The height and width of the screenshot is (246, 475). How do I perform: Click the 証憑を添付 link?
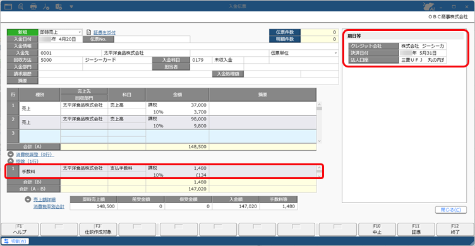[104, 32]
